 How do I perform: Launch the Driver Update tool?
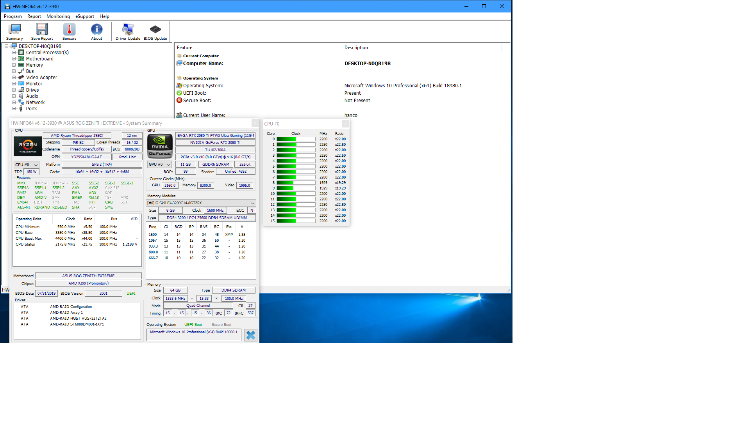[128, 32]
